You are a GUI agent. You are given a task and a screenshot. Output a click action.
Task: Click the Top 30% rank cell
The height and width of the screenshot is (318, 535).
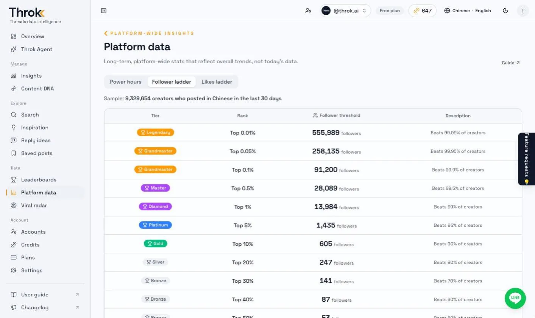243,281
